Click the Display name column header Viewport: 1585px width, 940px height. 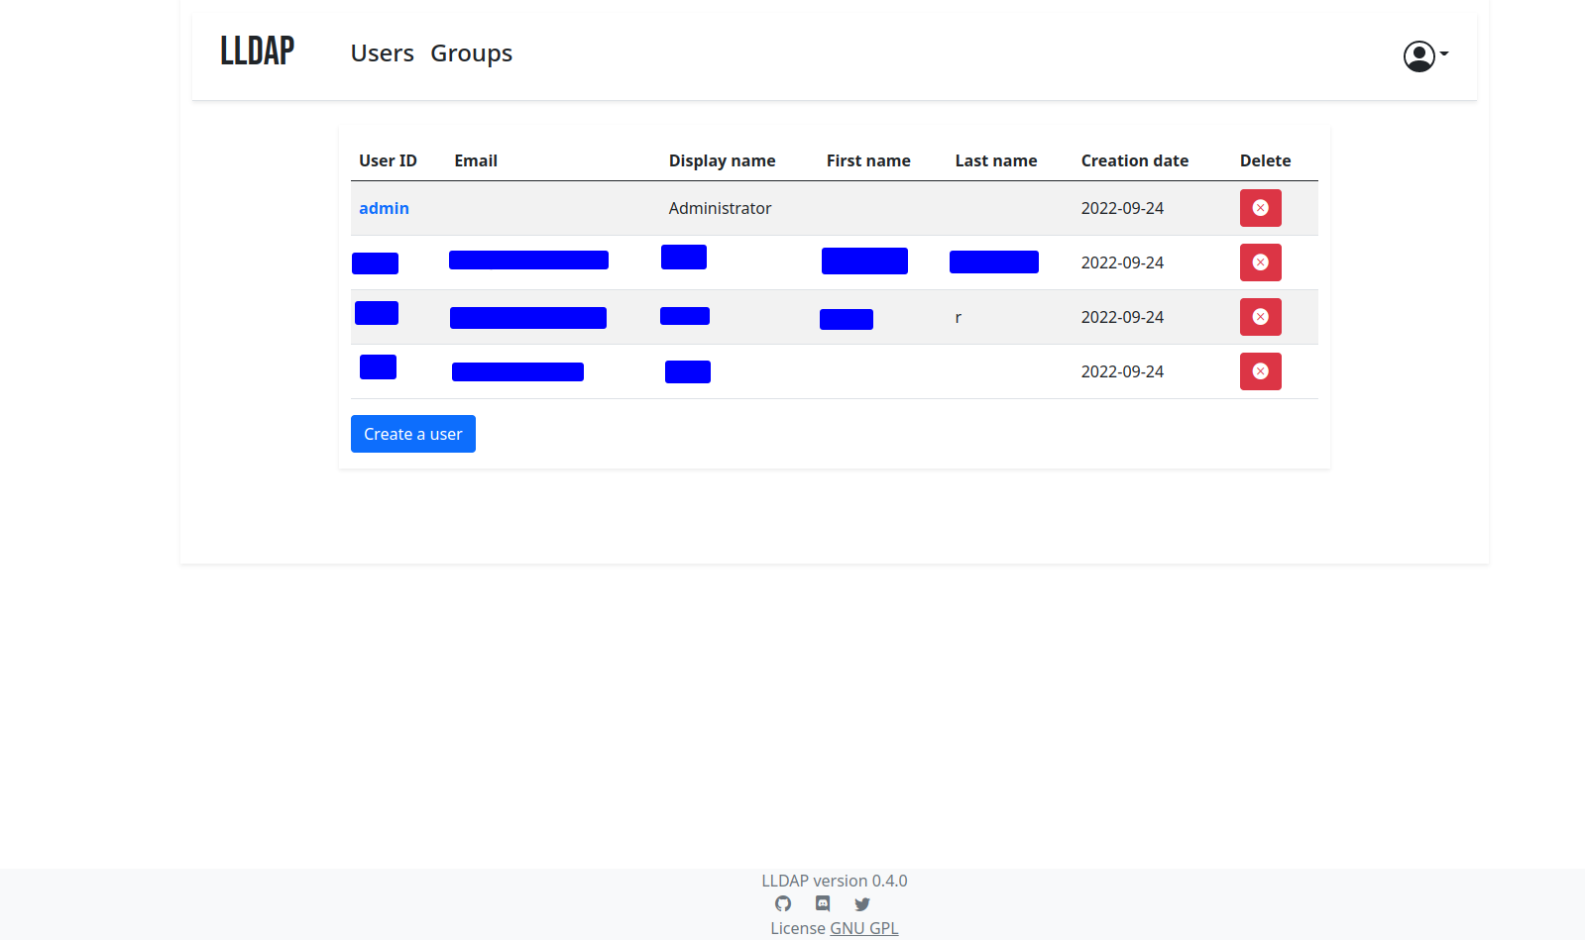[x=722, y=160]
